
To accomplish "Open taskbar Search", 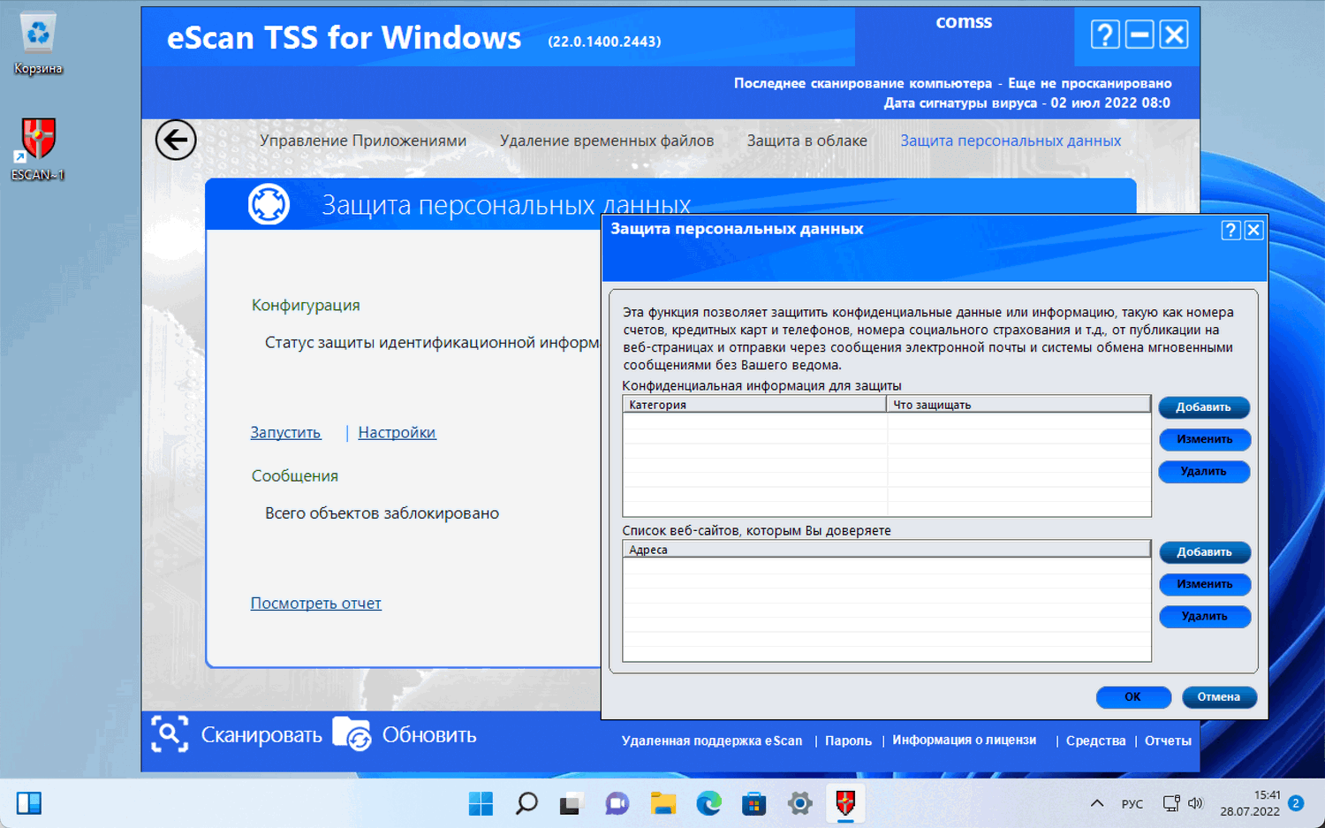I will coord(526,803).
